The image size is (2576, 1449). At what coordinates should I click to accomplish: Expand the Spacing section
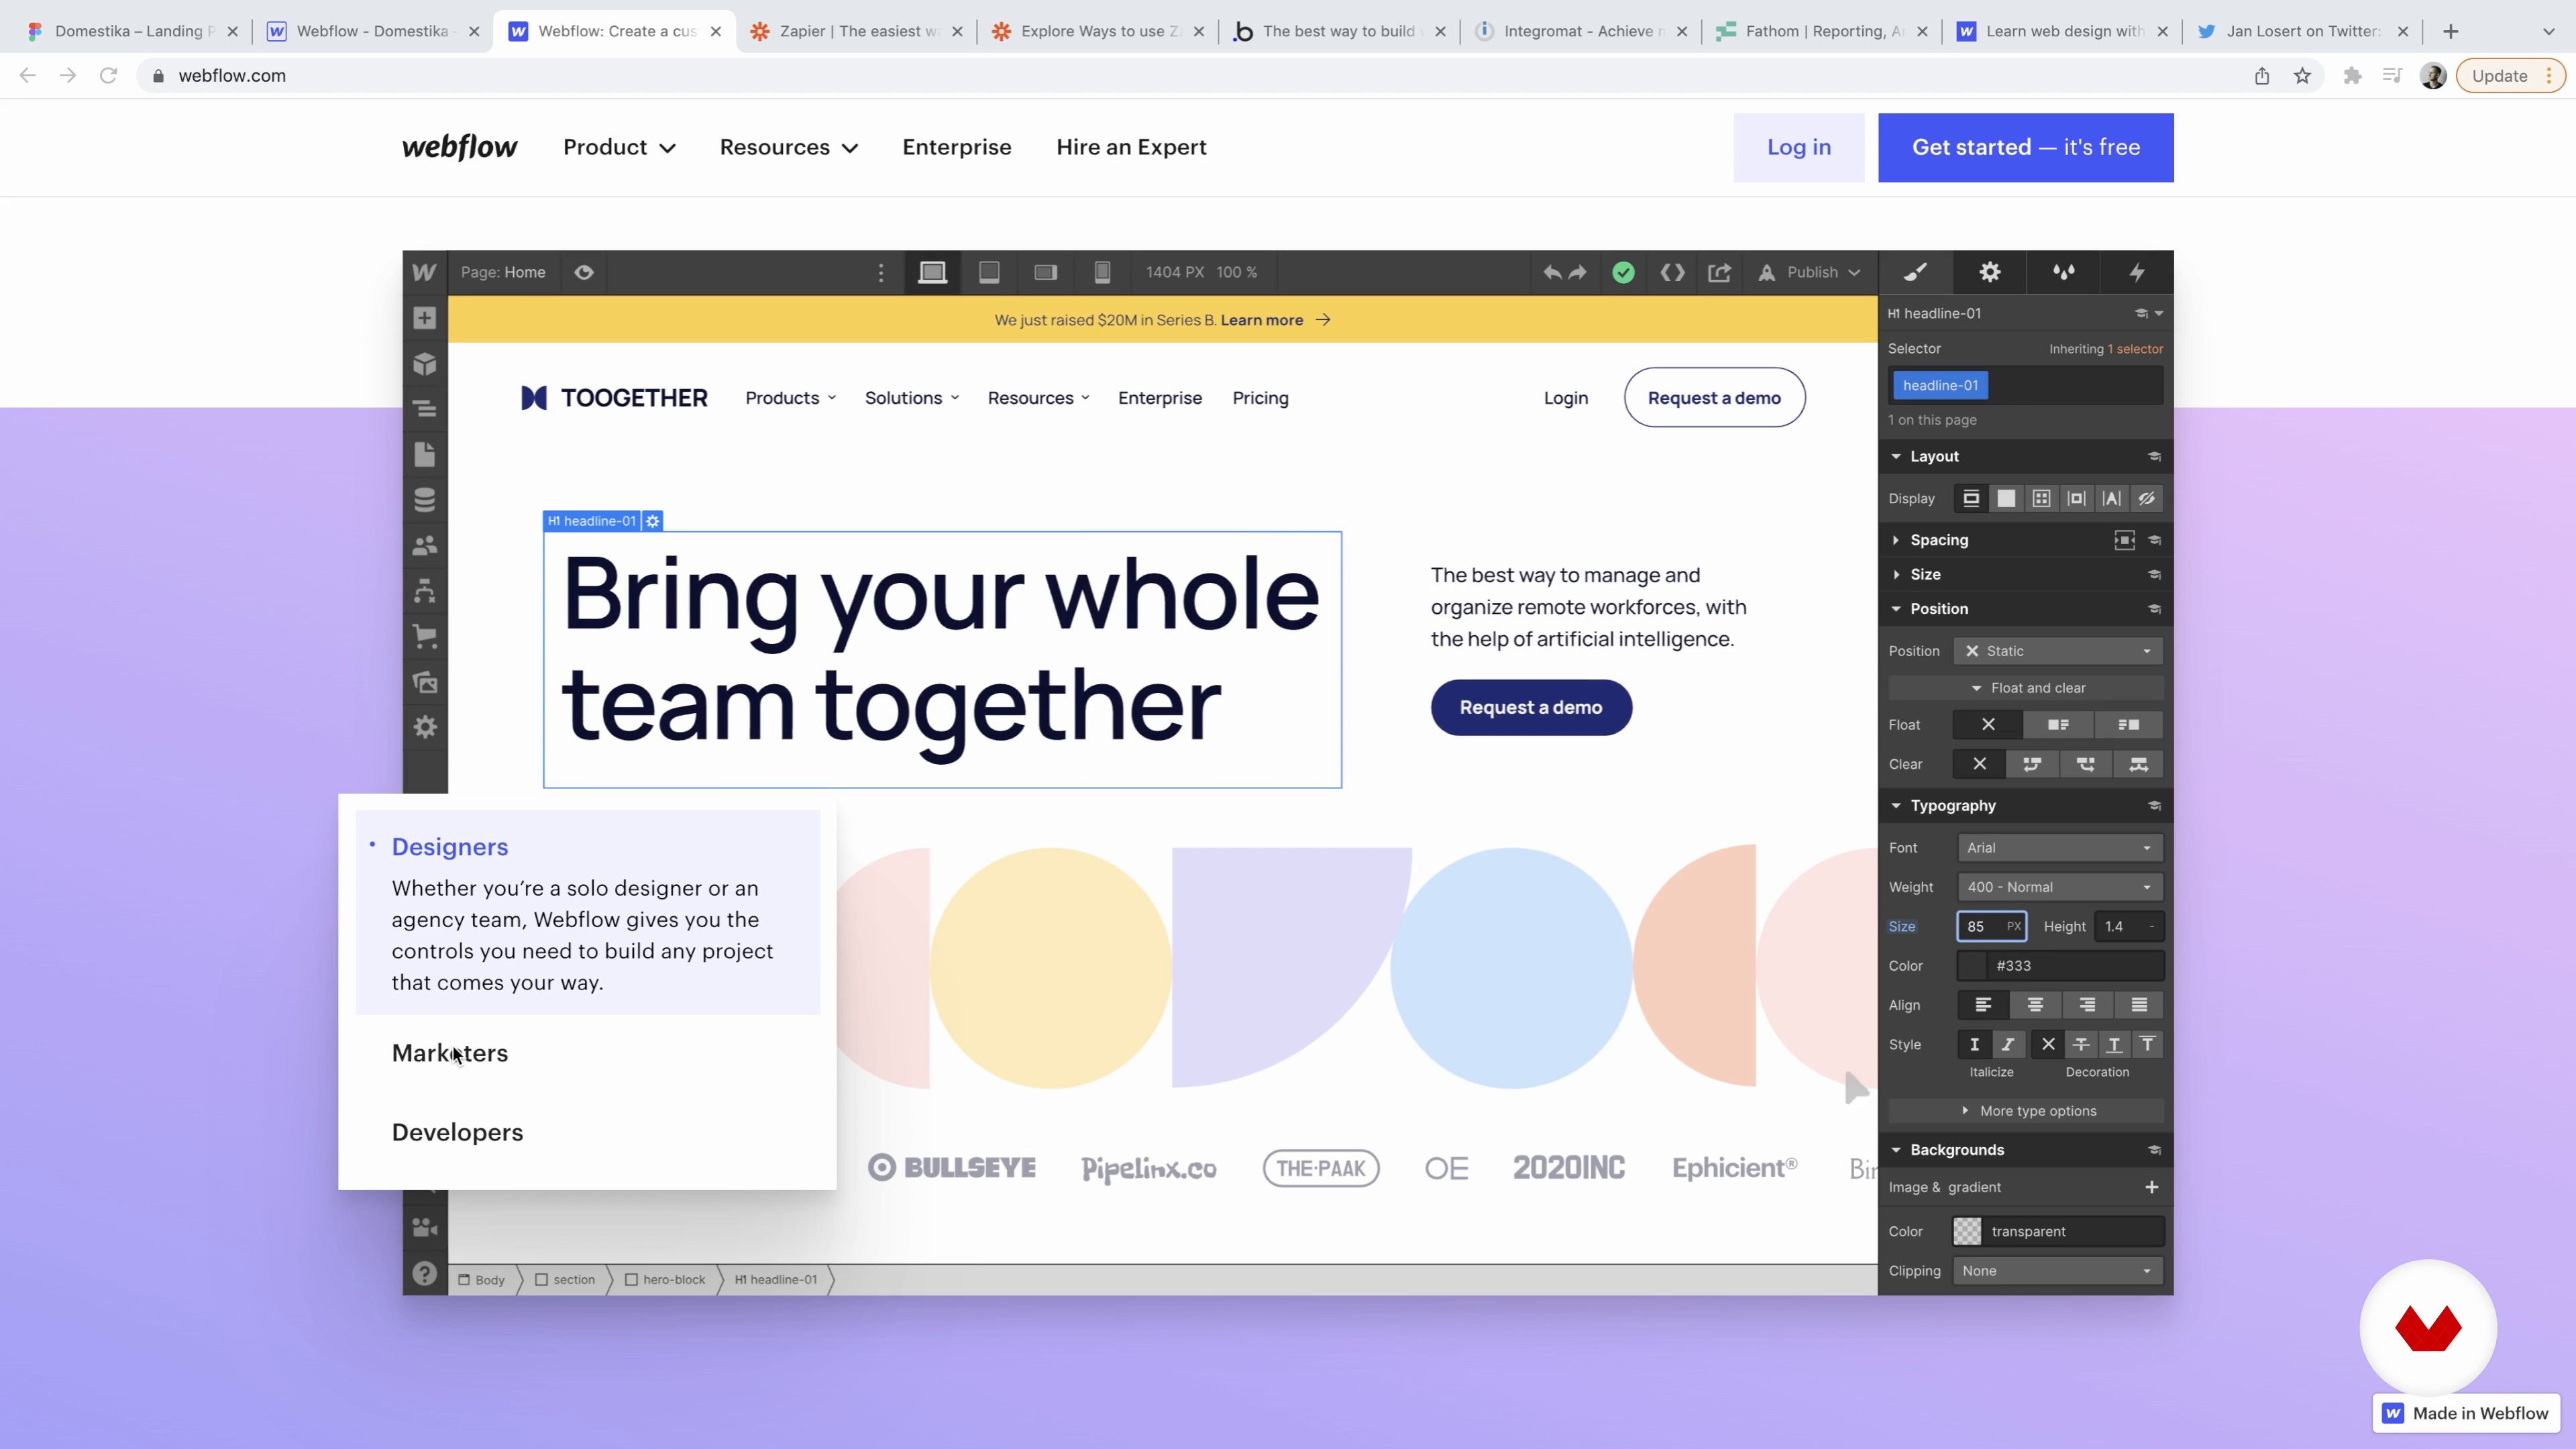[x=1938, y=540]
